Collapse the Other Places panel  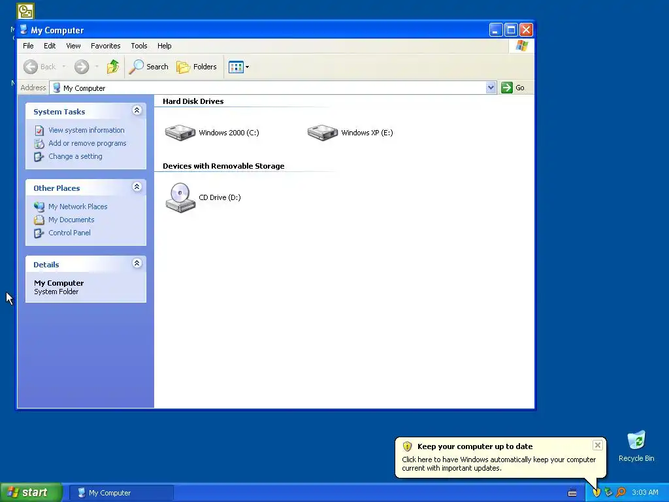point(137,187)
